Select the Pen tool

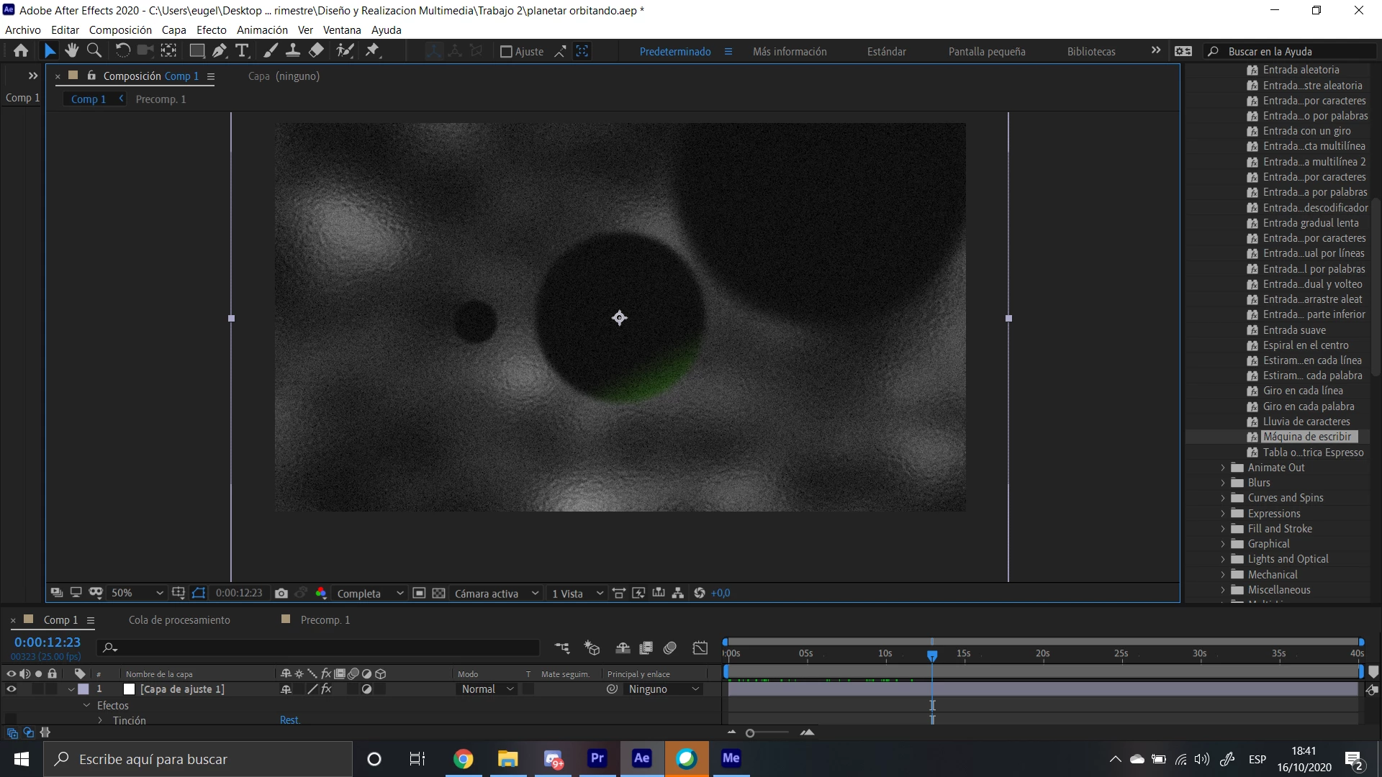(x=220, y=50)
